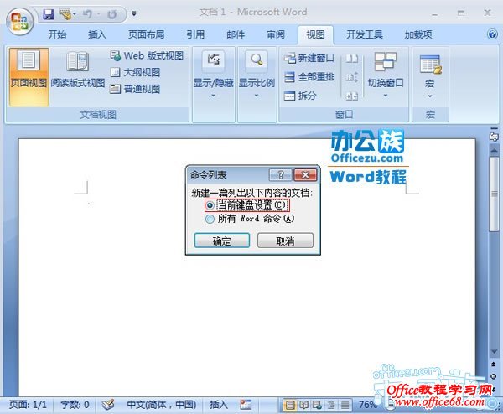Click macro recording icon in status bar
This screenshot has height=414, width=503.
point(246,405)
